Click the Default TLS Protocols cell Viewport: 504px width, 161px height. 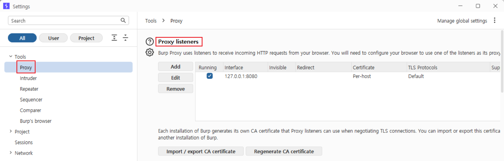(x=416, y=76)
